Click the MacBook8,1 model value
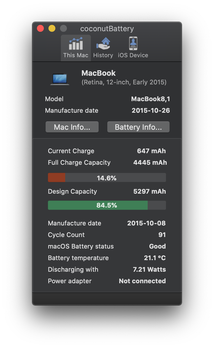The image size is (214, 348). pos(150,99)
